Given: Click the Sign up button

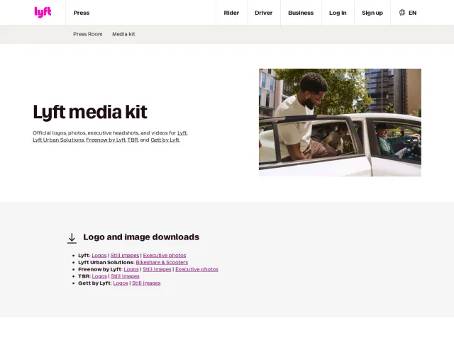Looking at the screenshot, I should point(372,13).
